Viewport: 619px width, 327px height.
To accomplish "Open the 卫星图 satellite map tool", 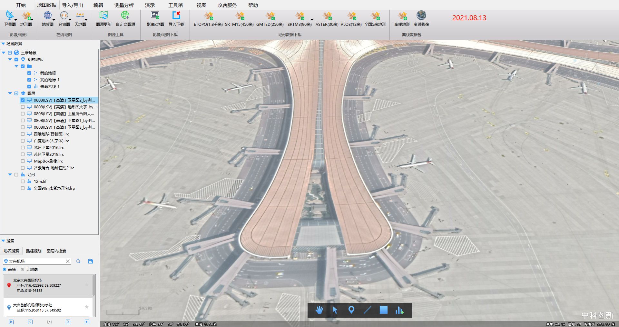I will (10, 18).
